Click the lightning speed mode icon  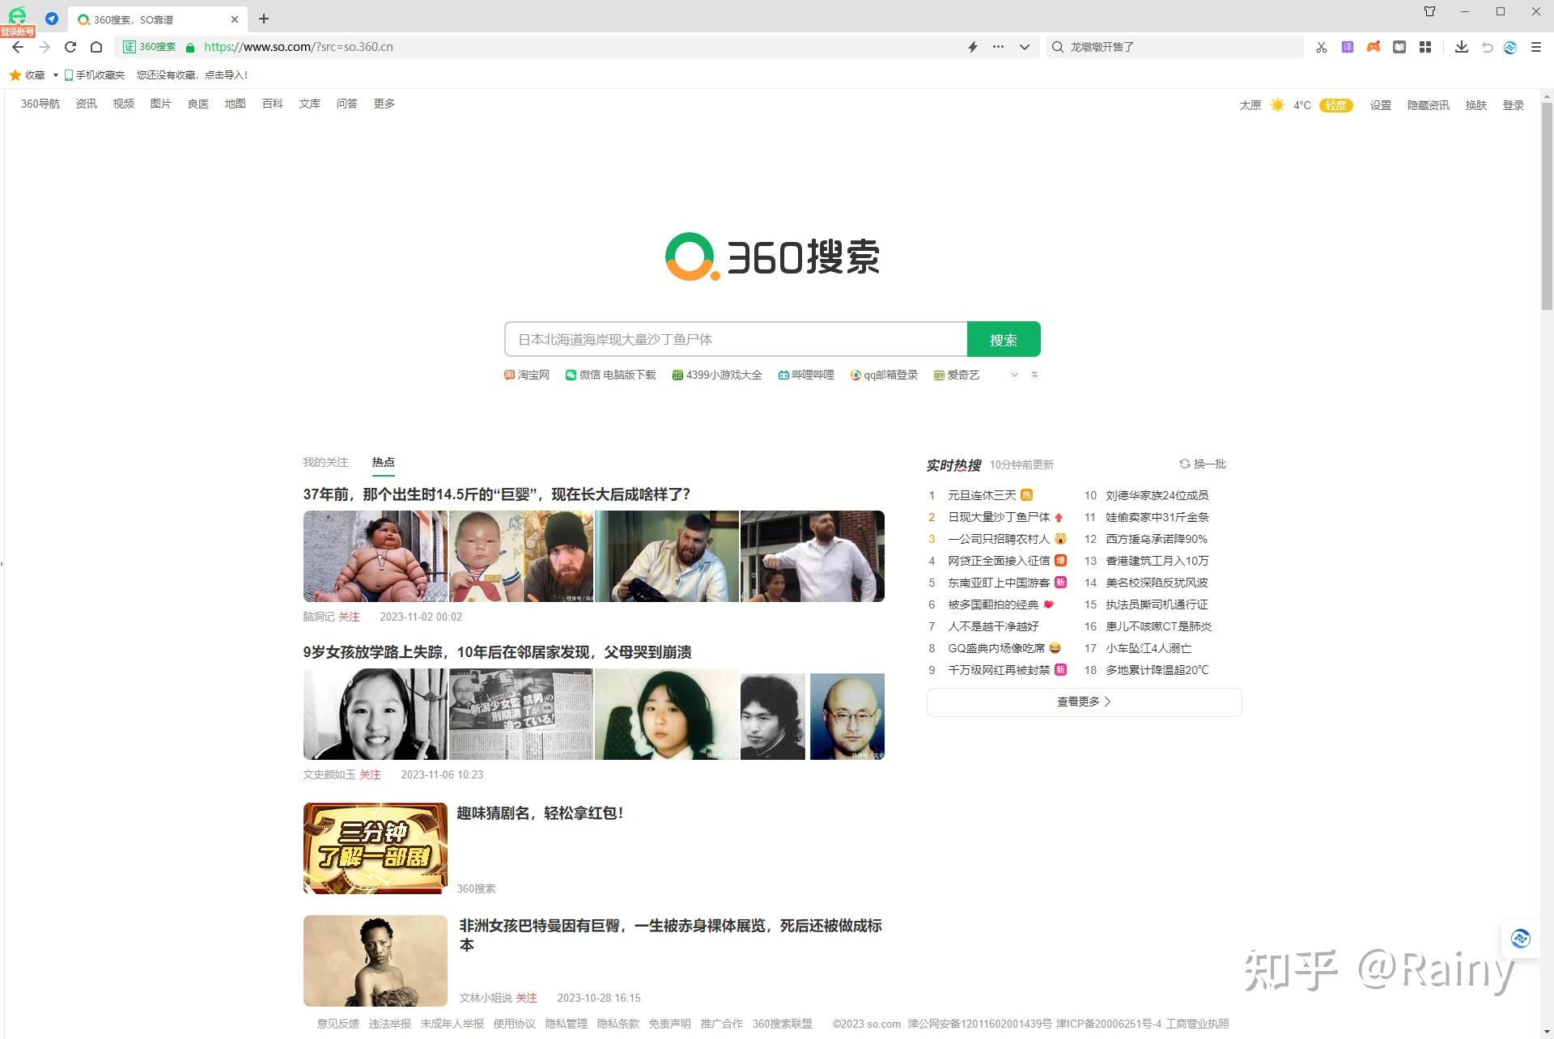coord(973,47)
